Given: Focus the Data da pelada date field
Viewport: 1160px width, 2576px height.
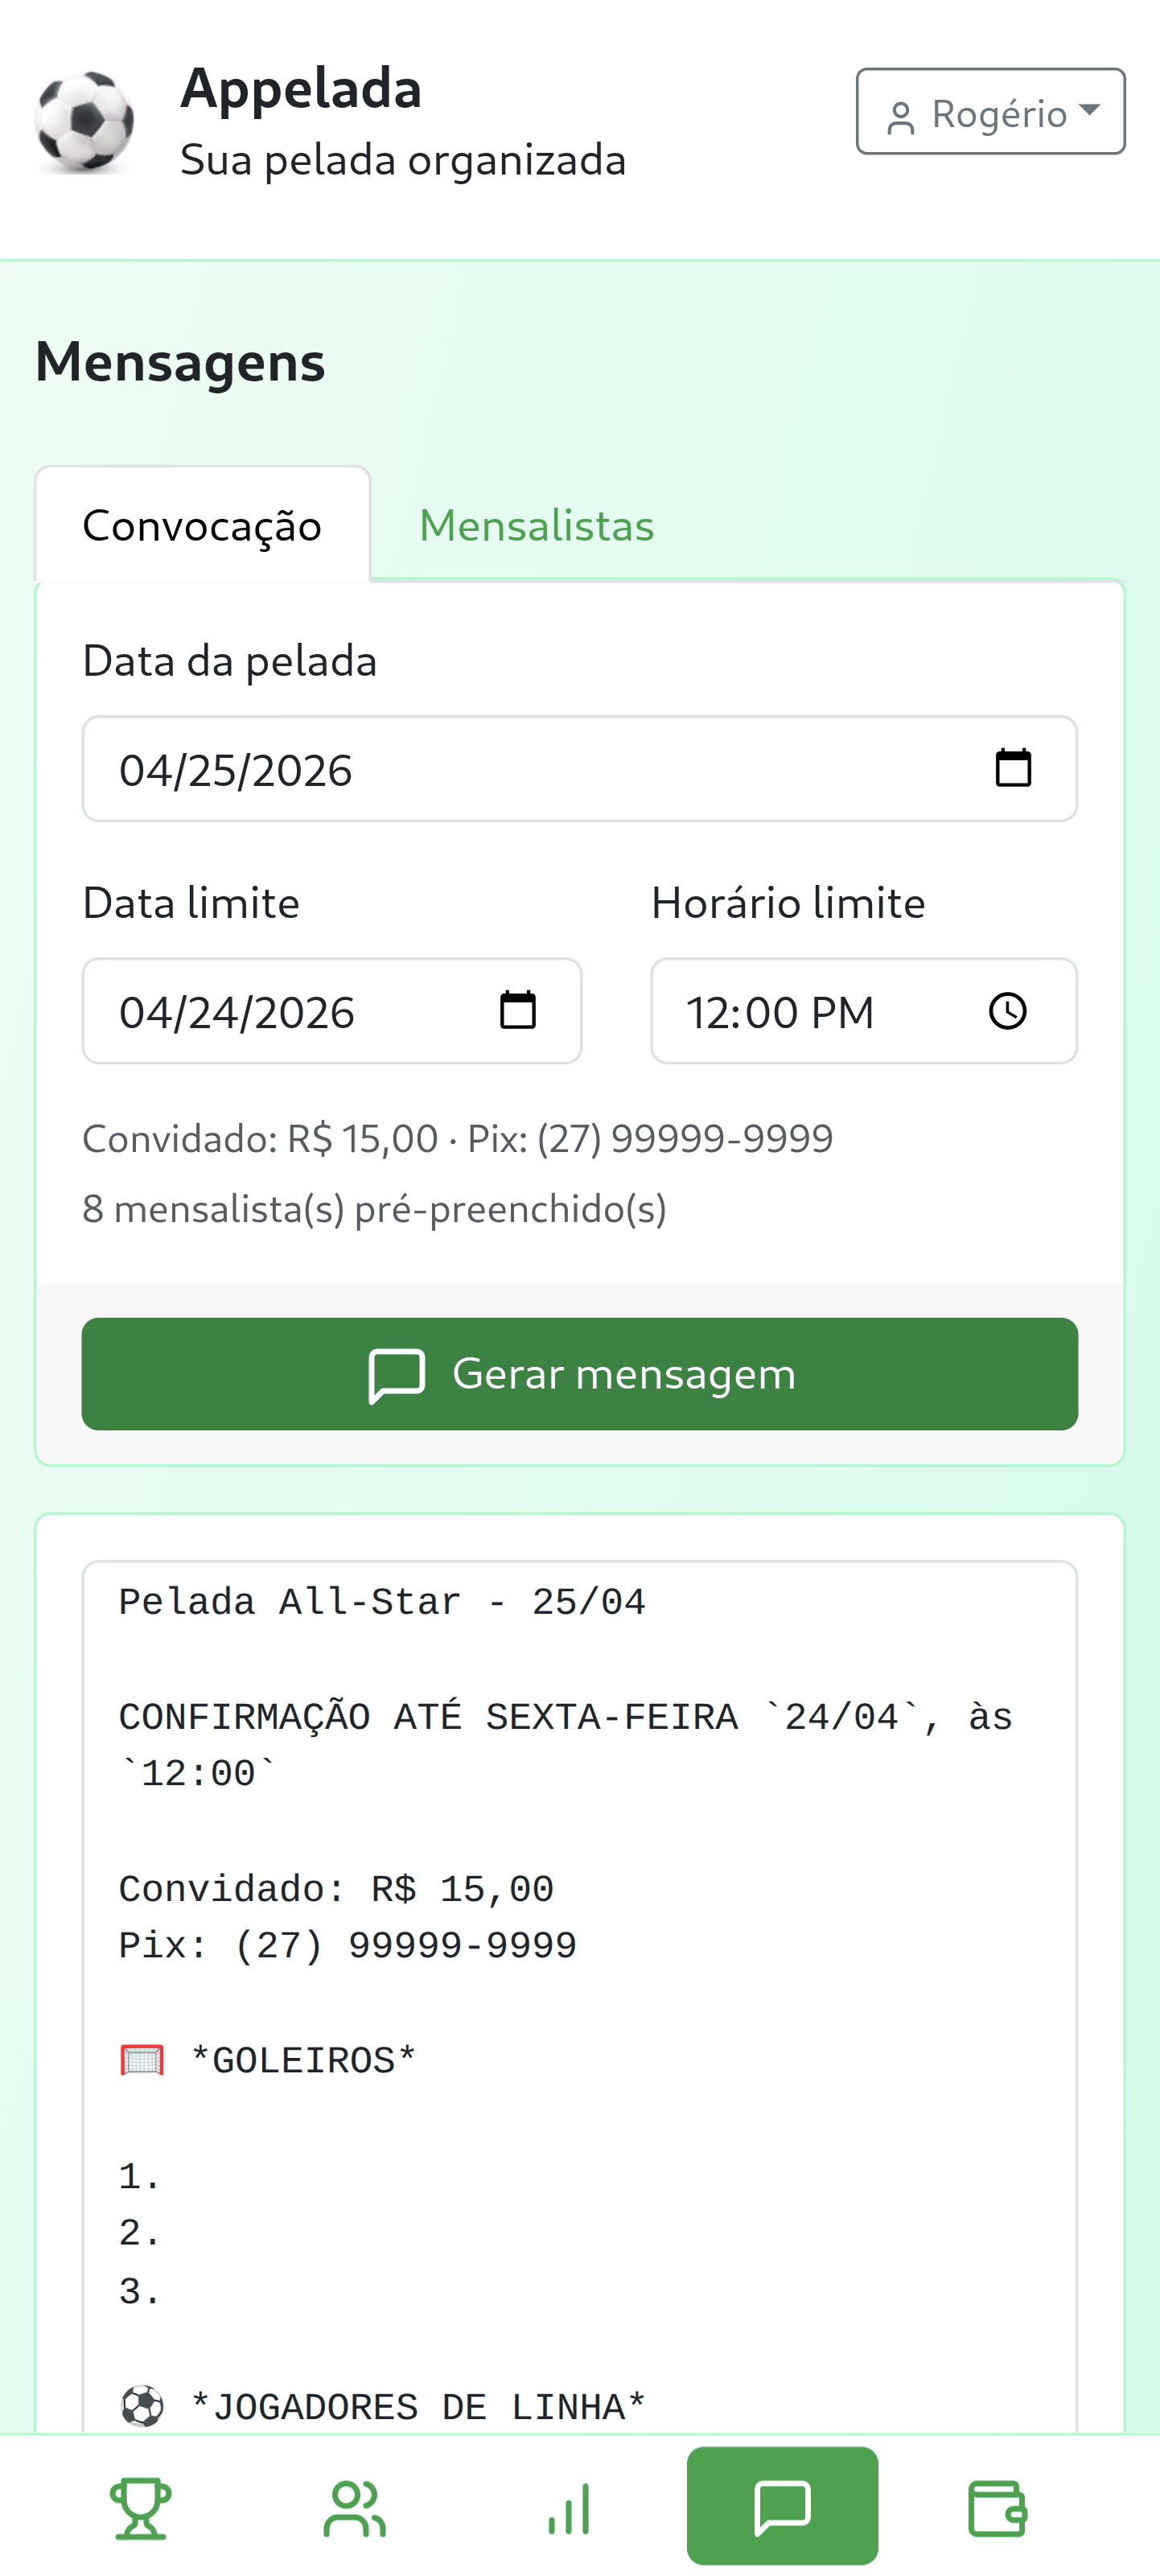Looking at the screenshot, I should (x=500, y=769).
